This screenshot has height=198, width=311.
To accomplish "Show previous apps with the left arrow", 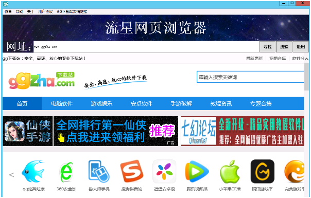I will click(11, 175).
